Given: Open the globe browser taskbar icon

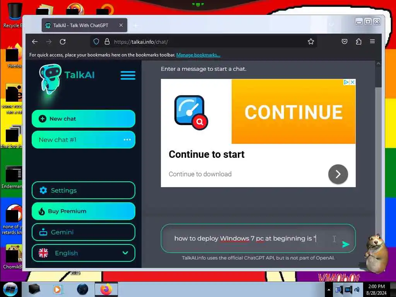Looking at the screenshot, I should click(x=82, y=289).
